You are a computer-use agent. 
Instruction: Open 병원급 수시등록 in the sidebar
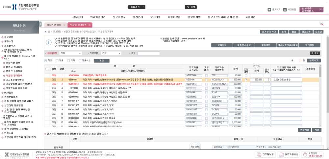[x=14, y=71]
